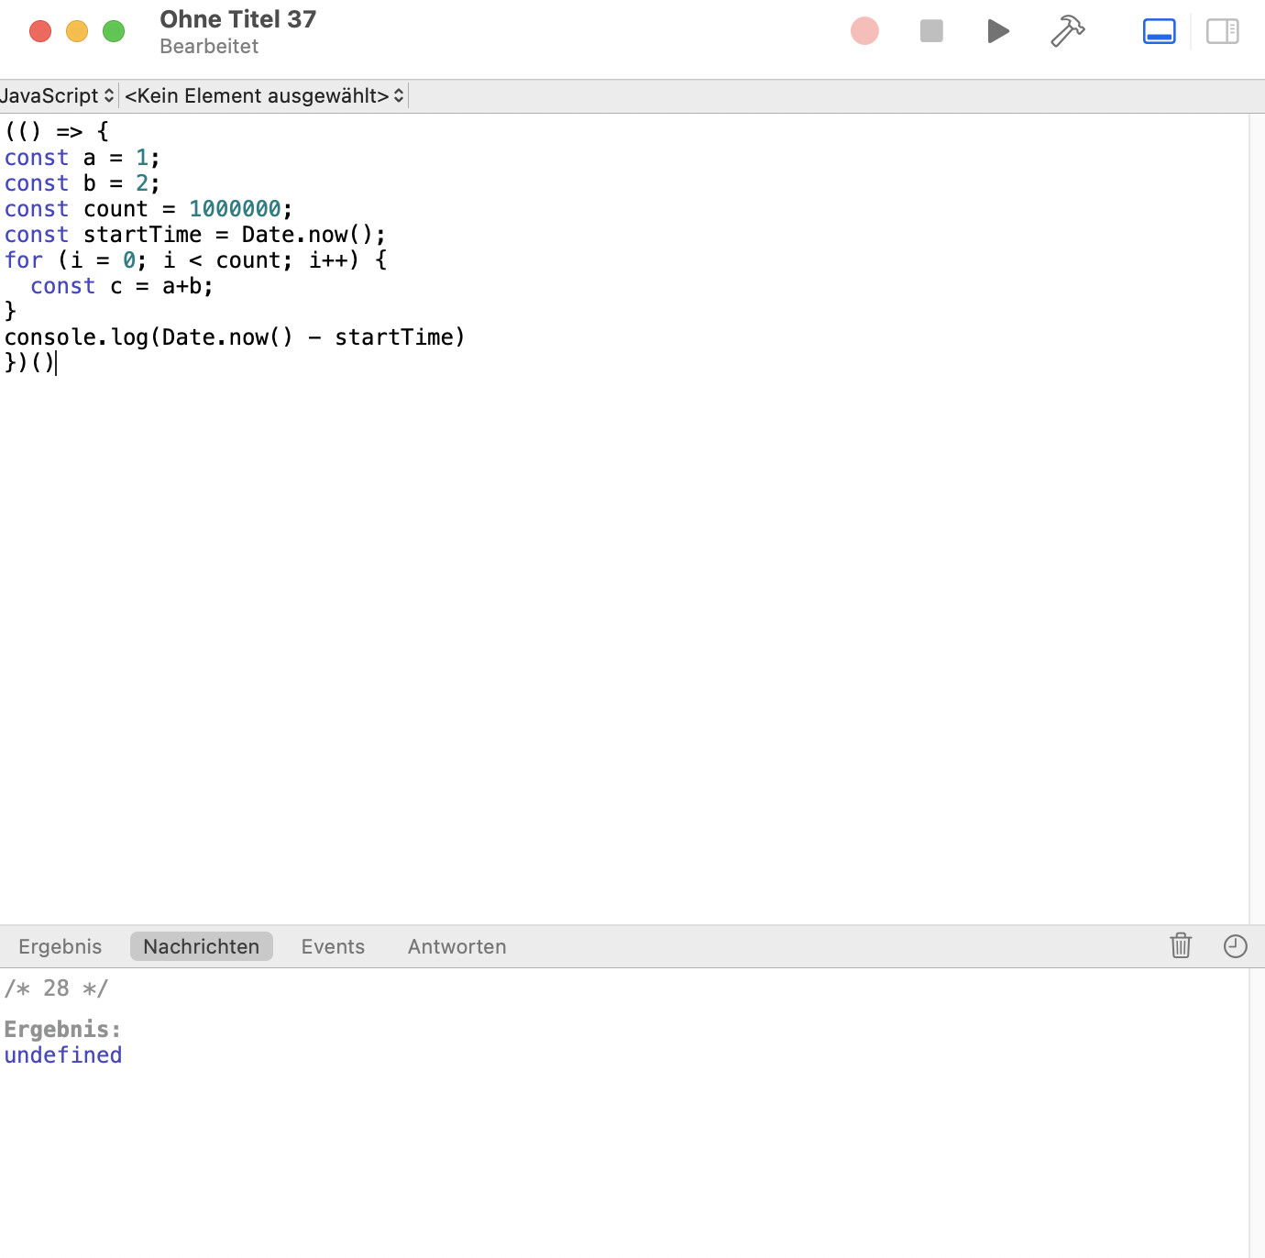Click the 'undefined' result text in log
The image size is (1265, 1258).
tap(63, 1055)
